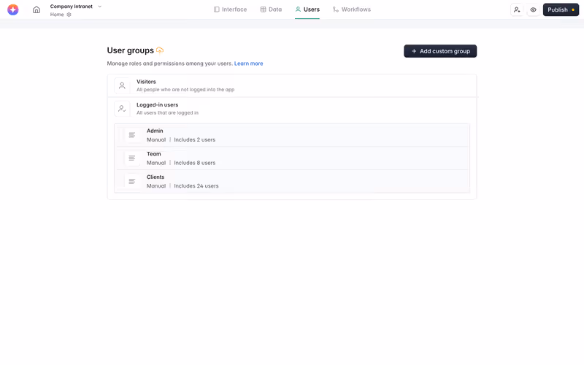Click the invite user icon
The width and height of the screenshot is (584, 365).
coord(517,9)
